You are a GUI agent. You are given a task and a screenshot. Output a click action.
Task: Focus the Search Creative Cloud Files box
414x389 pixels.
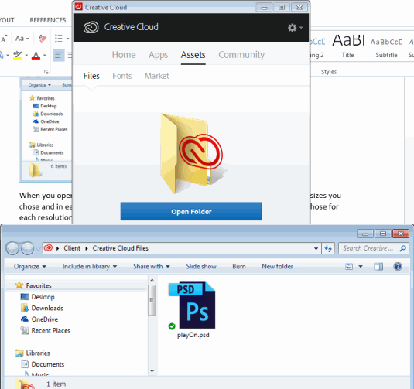(x=374, y=248)
